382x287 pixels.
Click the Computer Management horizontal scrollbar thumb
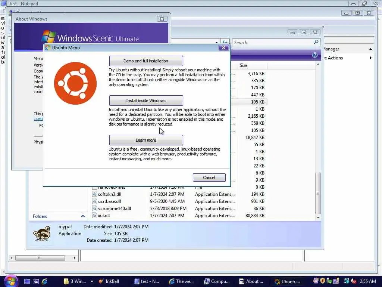[x=40, y=258]
